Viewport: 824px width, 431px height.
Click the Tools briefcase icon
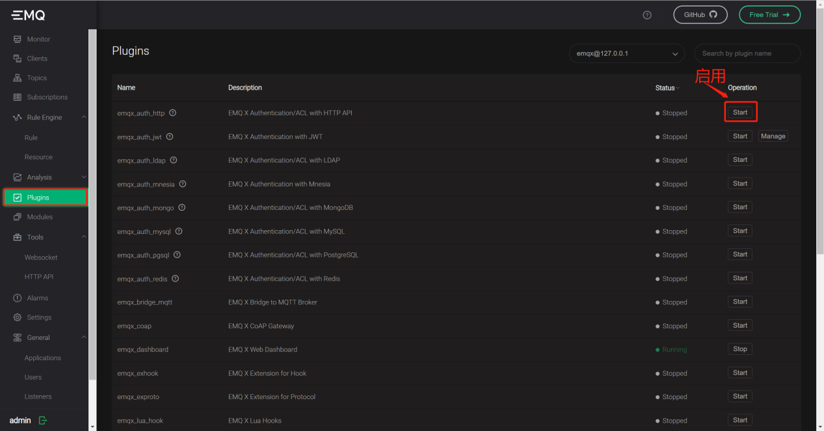[x=18, y=237]
